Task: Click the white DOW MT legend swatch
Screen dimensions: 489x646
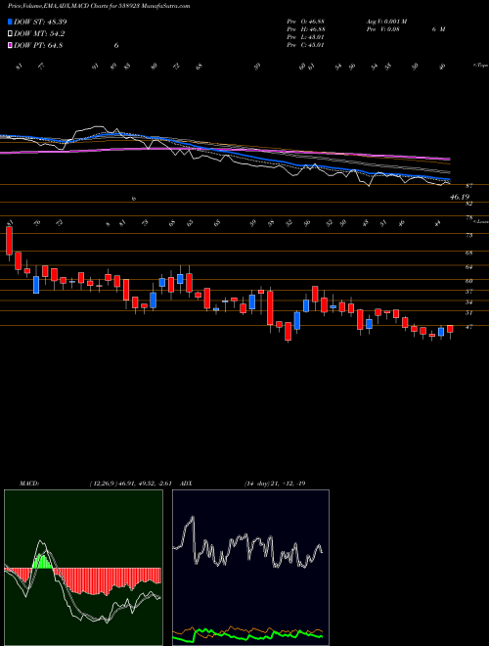Action: 10,34
